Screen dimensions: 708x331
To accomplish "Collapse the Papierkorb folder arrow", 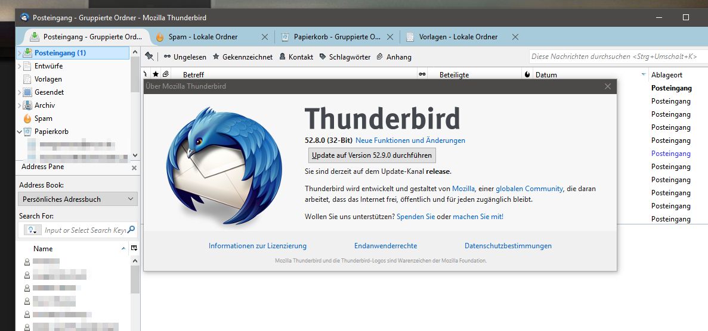I will [x=20, y=132].
